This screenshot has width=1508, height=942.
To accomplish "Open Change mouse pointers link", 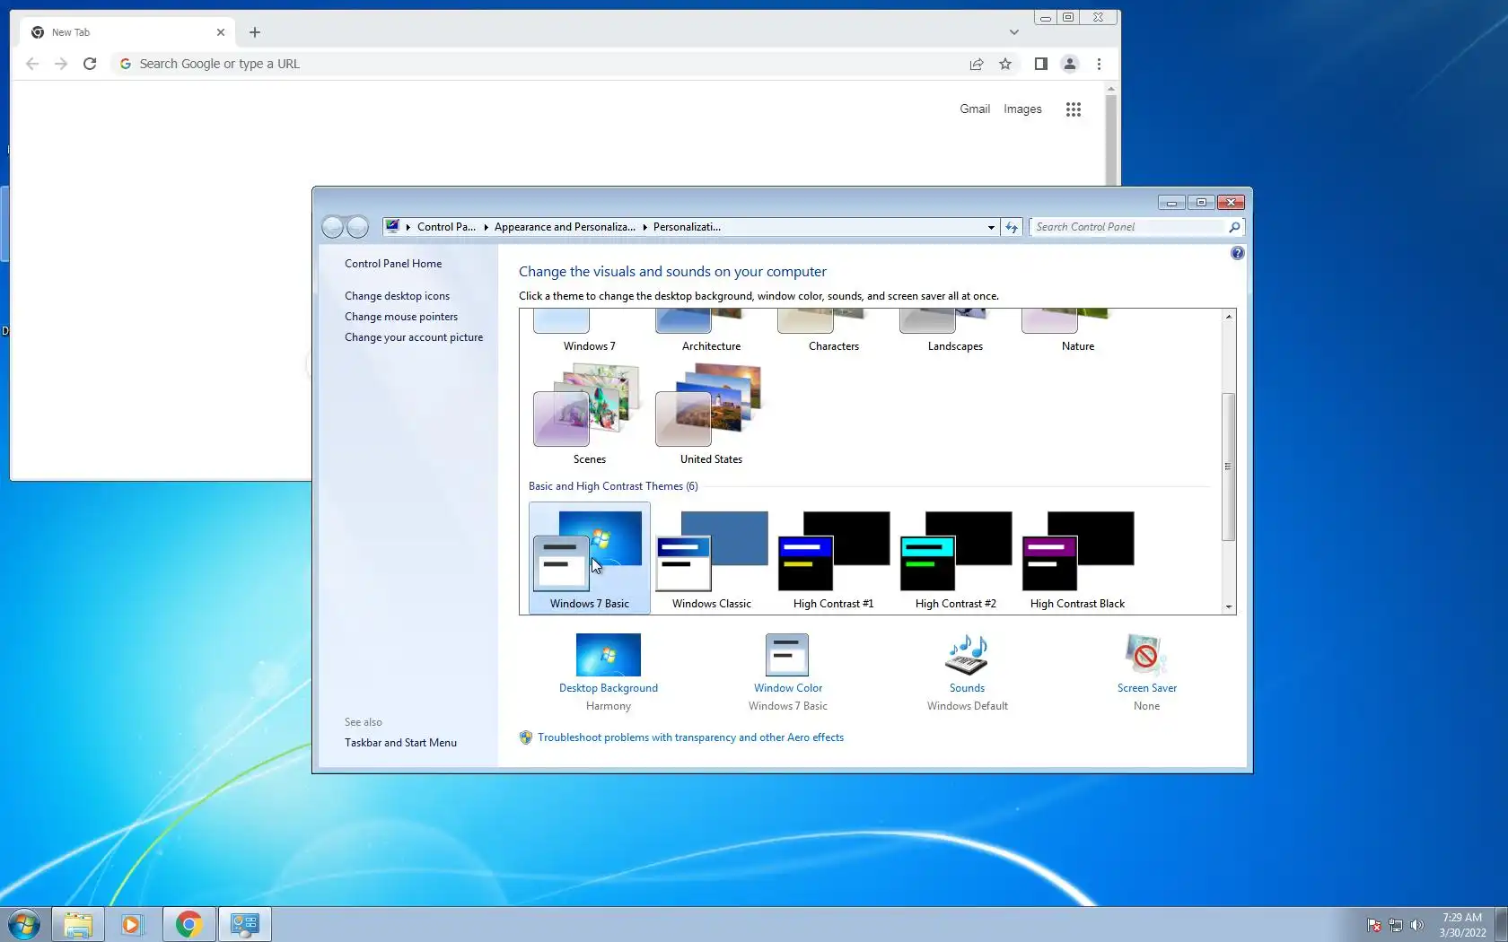I will [x=401, y=317].
